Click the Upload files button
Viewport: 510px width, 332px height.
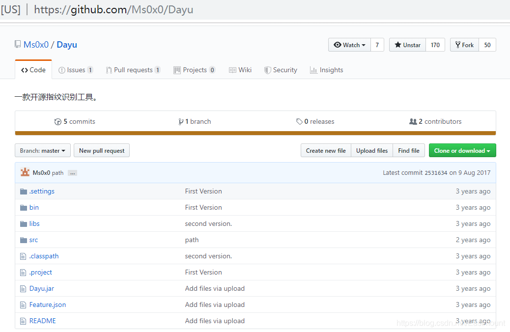[372, 151]
